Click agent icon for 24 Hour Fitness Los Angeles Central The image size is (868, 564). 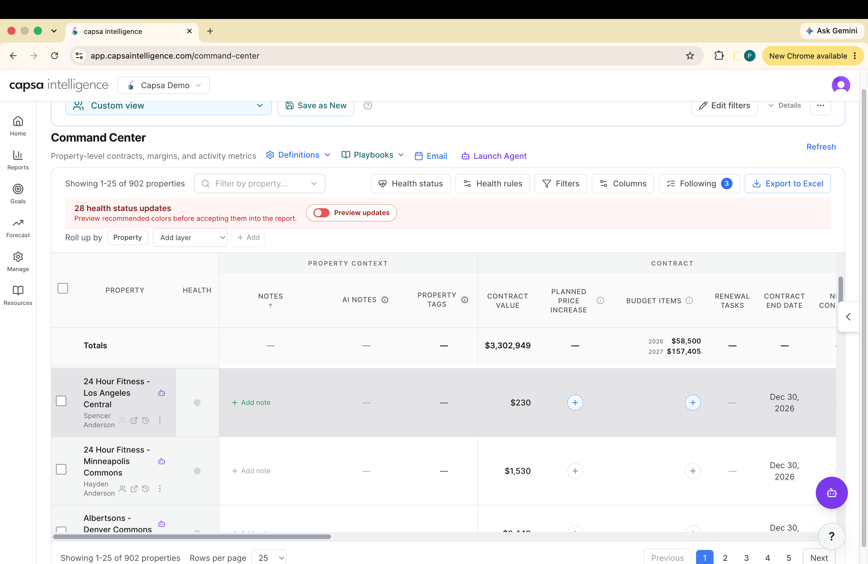(162, 393)
